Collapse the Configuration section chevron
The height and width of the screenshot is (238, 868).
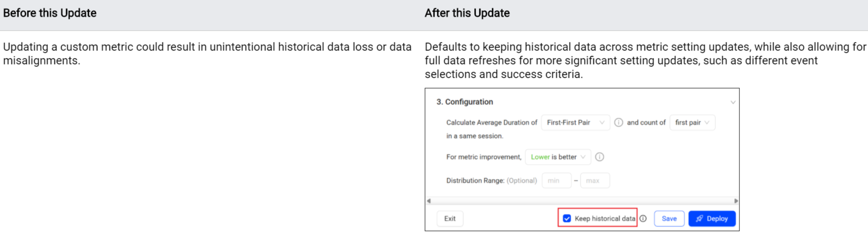[732, 102]
